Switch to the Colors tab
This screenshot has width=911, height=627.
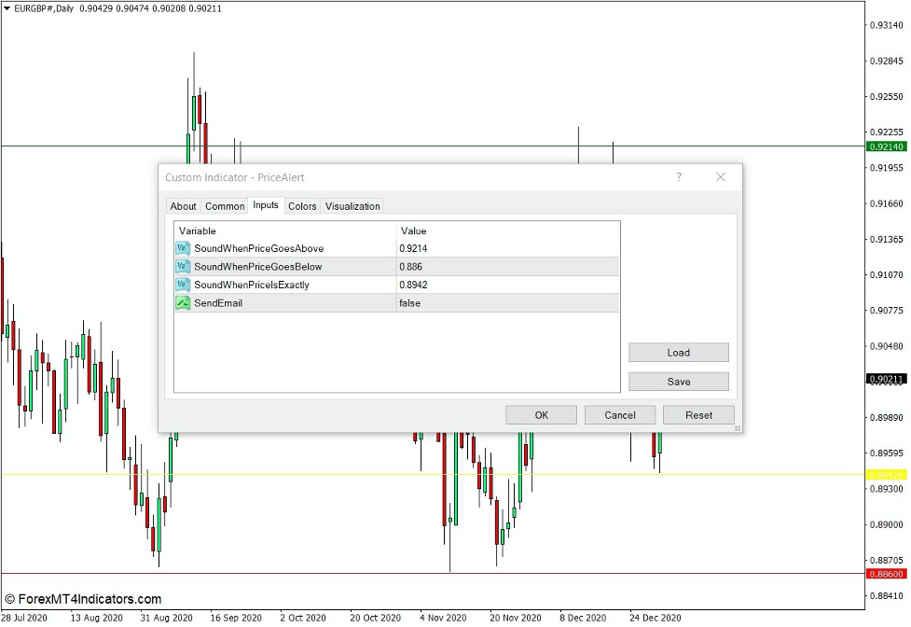click(x=301, y=206)
